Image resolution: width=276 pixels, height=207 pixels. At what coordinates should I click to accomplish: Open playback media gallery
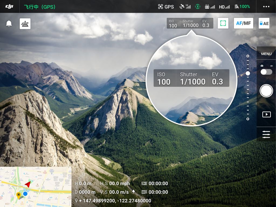(266, 114)
